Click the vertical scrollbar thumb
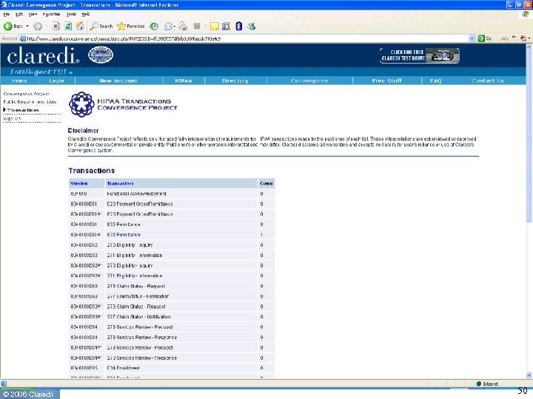The height and width of the screenshot is (399, 533). (529, 137)
